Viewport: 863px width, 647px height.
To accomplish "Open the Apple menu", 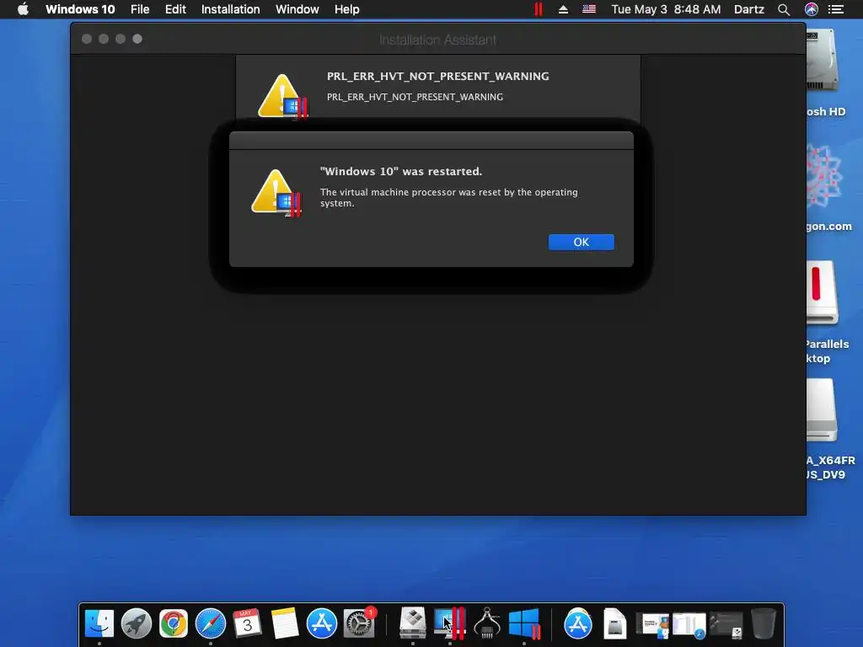I will pos(23,9).
